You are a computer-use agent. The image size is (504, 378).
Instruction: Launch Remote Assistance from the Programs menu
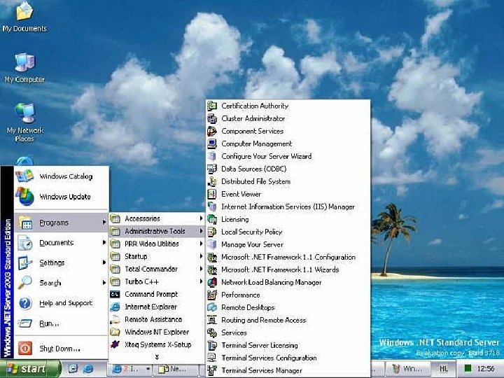point(157,319)
